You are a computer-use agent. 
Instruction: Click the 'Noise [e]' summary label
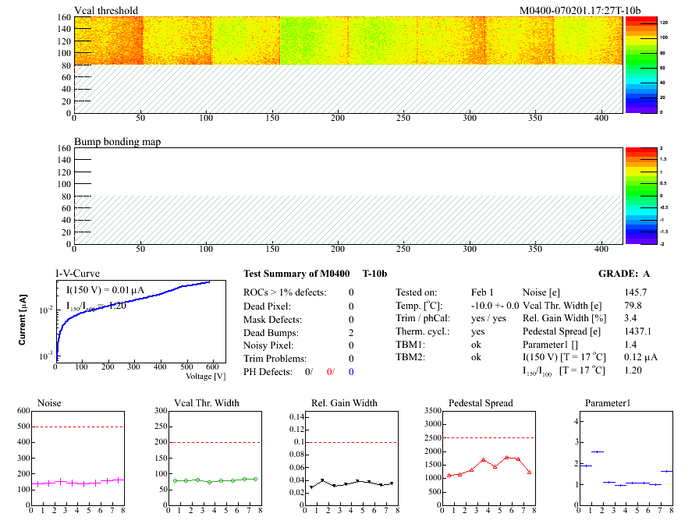(541, 292)
